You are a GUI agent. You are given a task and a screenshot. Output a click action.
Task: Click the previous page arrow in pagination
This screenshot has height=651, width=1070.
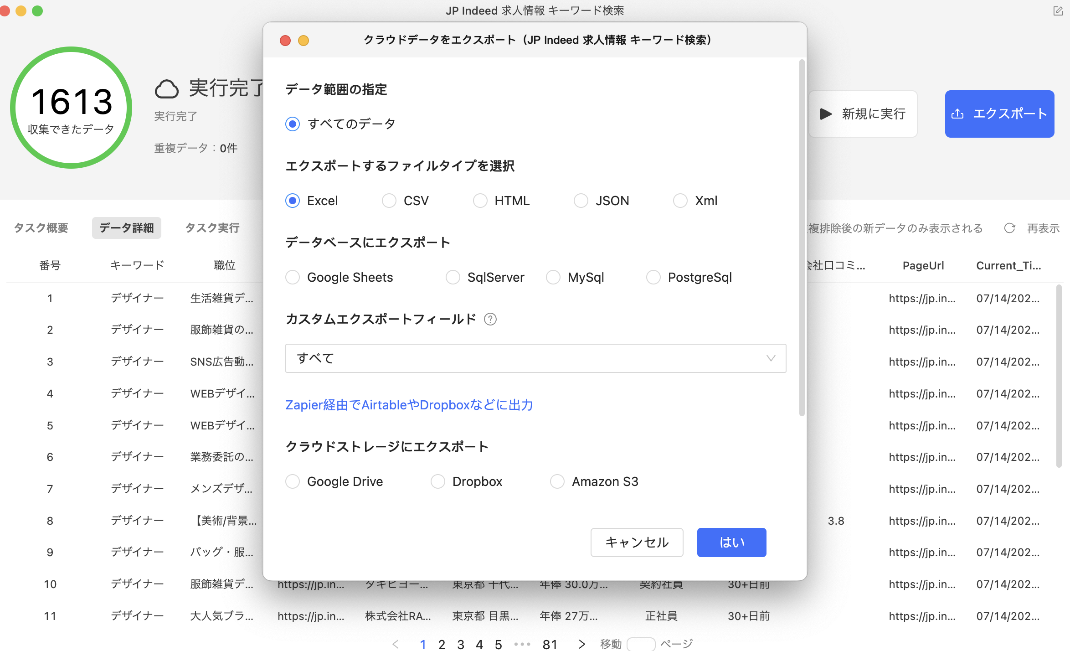pos(396,644)
